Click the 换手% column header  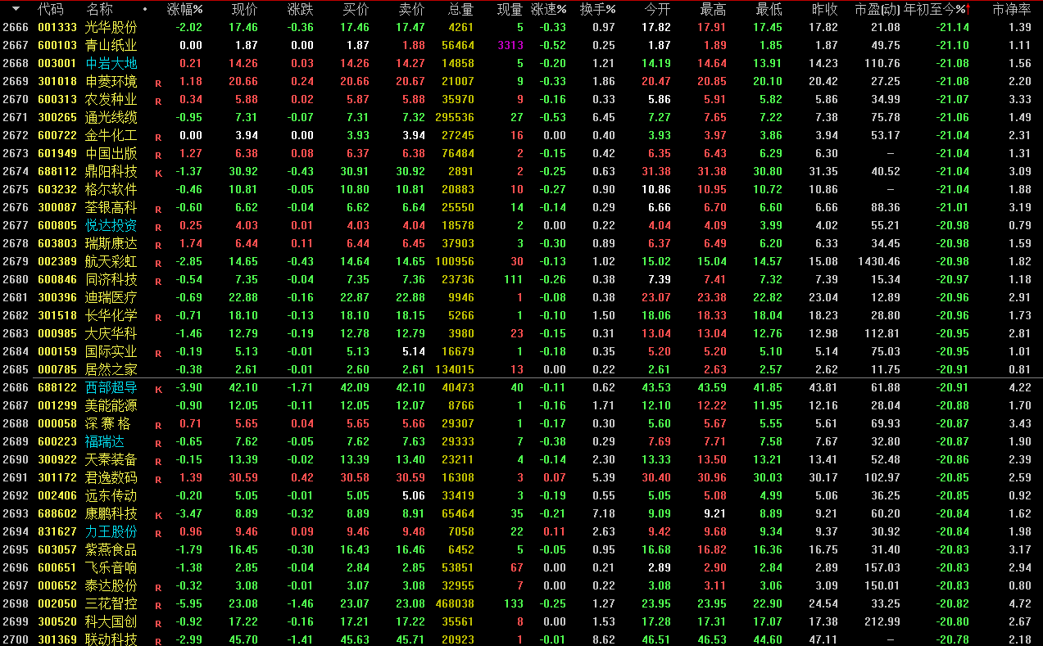point(597,10)
